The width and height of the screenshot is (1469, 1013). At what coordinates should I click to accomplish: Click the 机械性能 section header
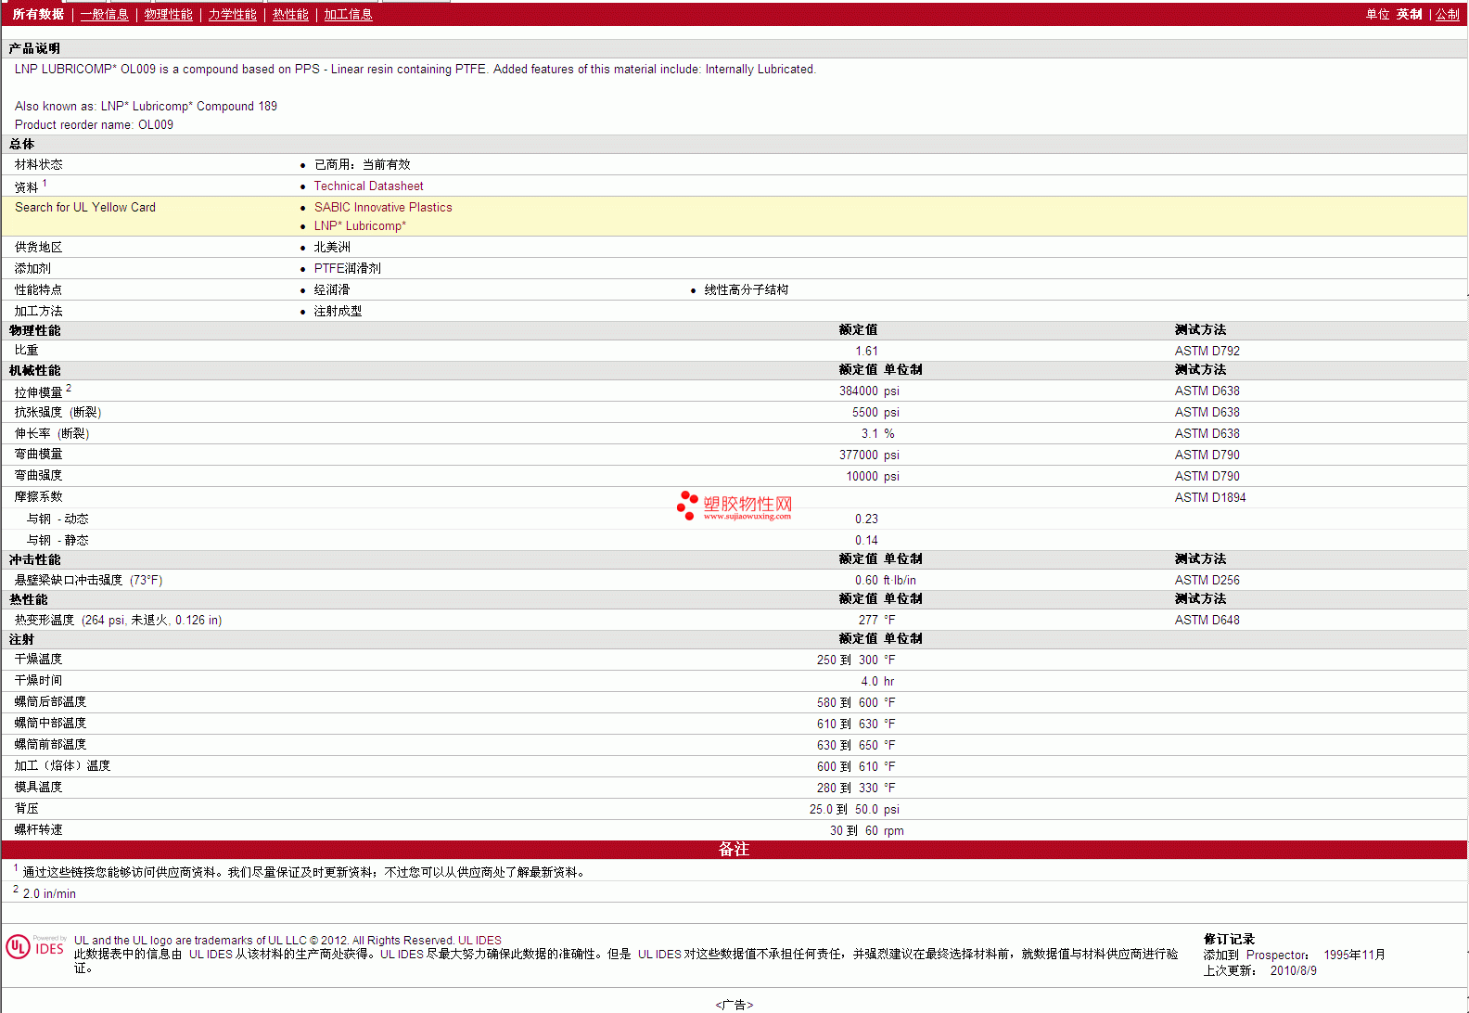coord(34,370)
